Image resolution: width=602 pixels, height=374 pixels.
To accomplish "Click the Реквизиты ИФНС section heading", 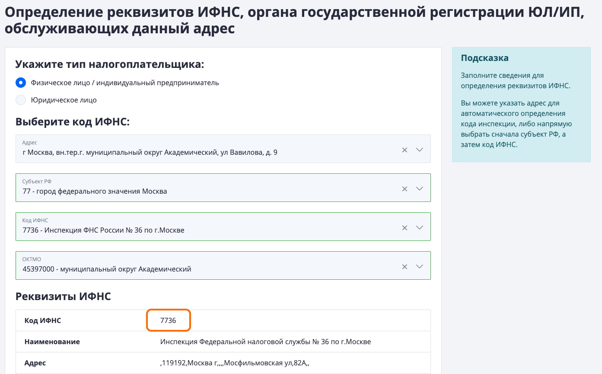I will tap(63, 297).
